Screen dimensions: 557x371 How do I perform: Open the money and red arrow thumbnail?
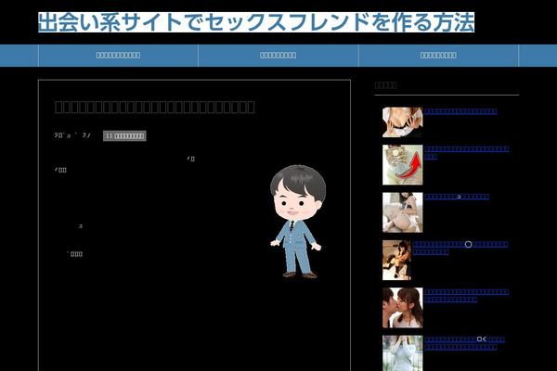403,165
